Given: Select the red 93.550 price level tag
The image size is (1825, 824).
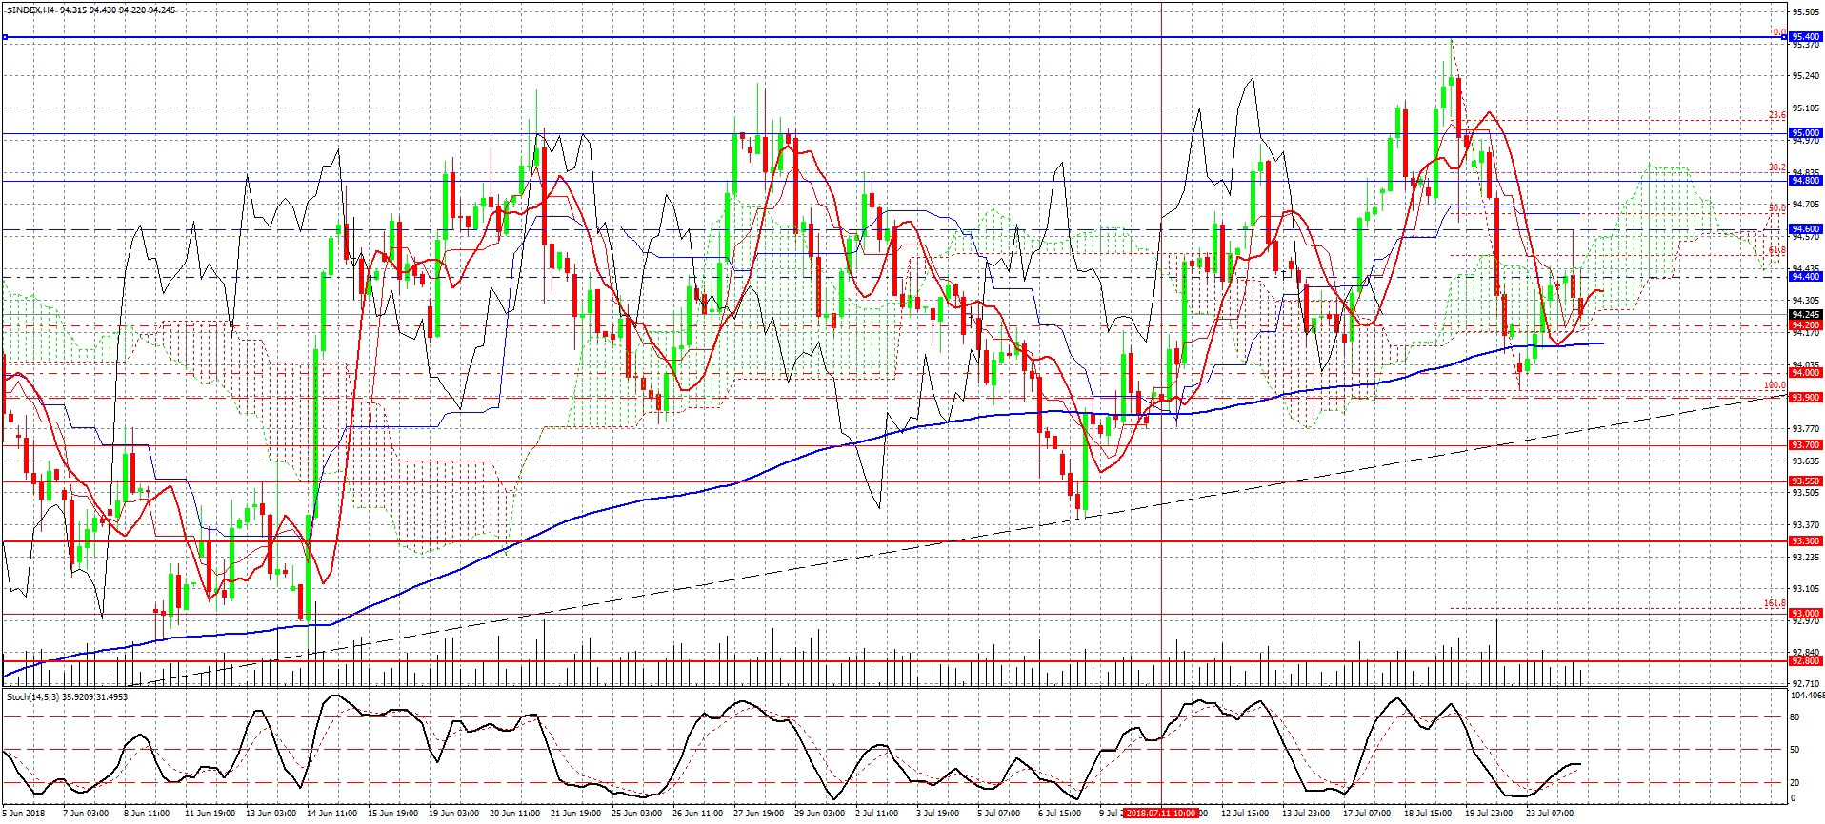Looking at the screenshot, I should tap(1806, 481).
